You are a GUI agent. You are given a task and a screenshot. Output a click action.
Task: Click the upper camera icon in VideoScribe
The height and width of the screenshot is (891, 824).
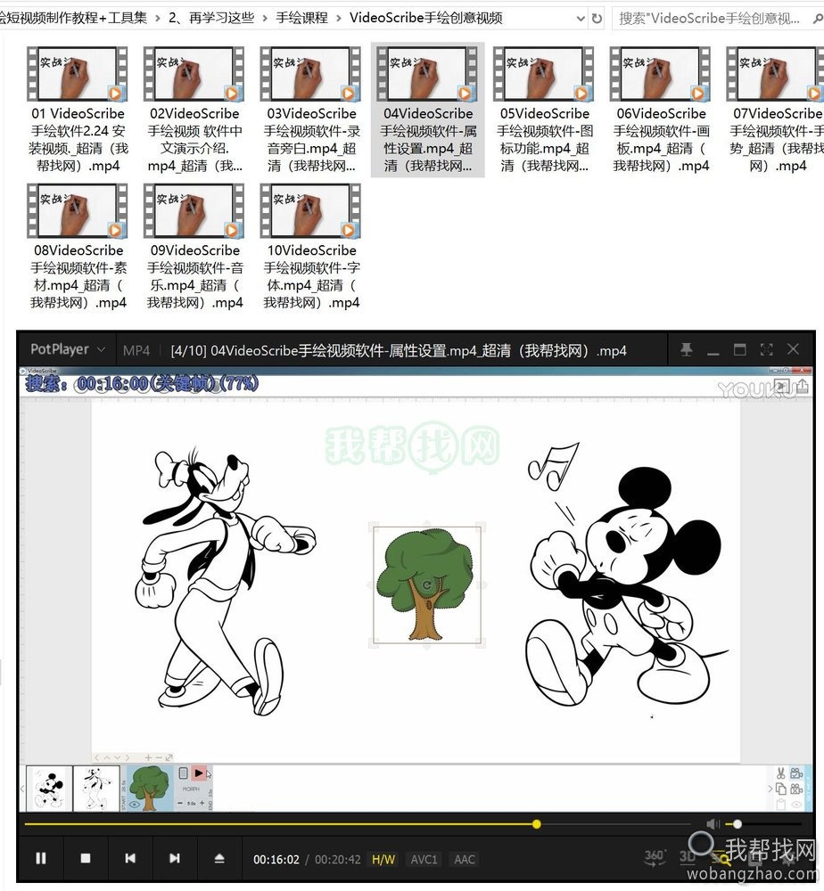pyautogui.click(x=796, y=772)
